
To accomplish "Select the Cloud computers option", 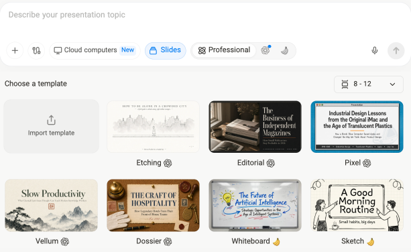I will pyautogui.click(x=95, y=50).
